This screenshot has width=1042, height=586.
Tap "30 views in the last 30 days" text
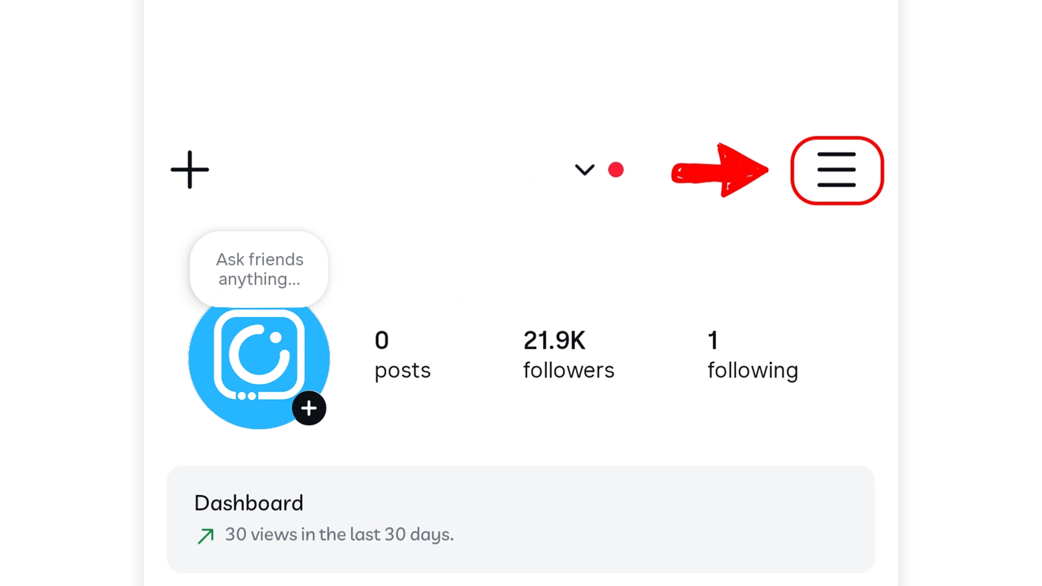[x=339, y=534]
